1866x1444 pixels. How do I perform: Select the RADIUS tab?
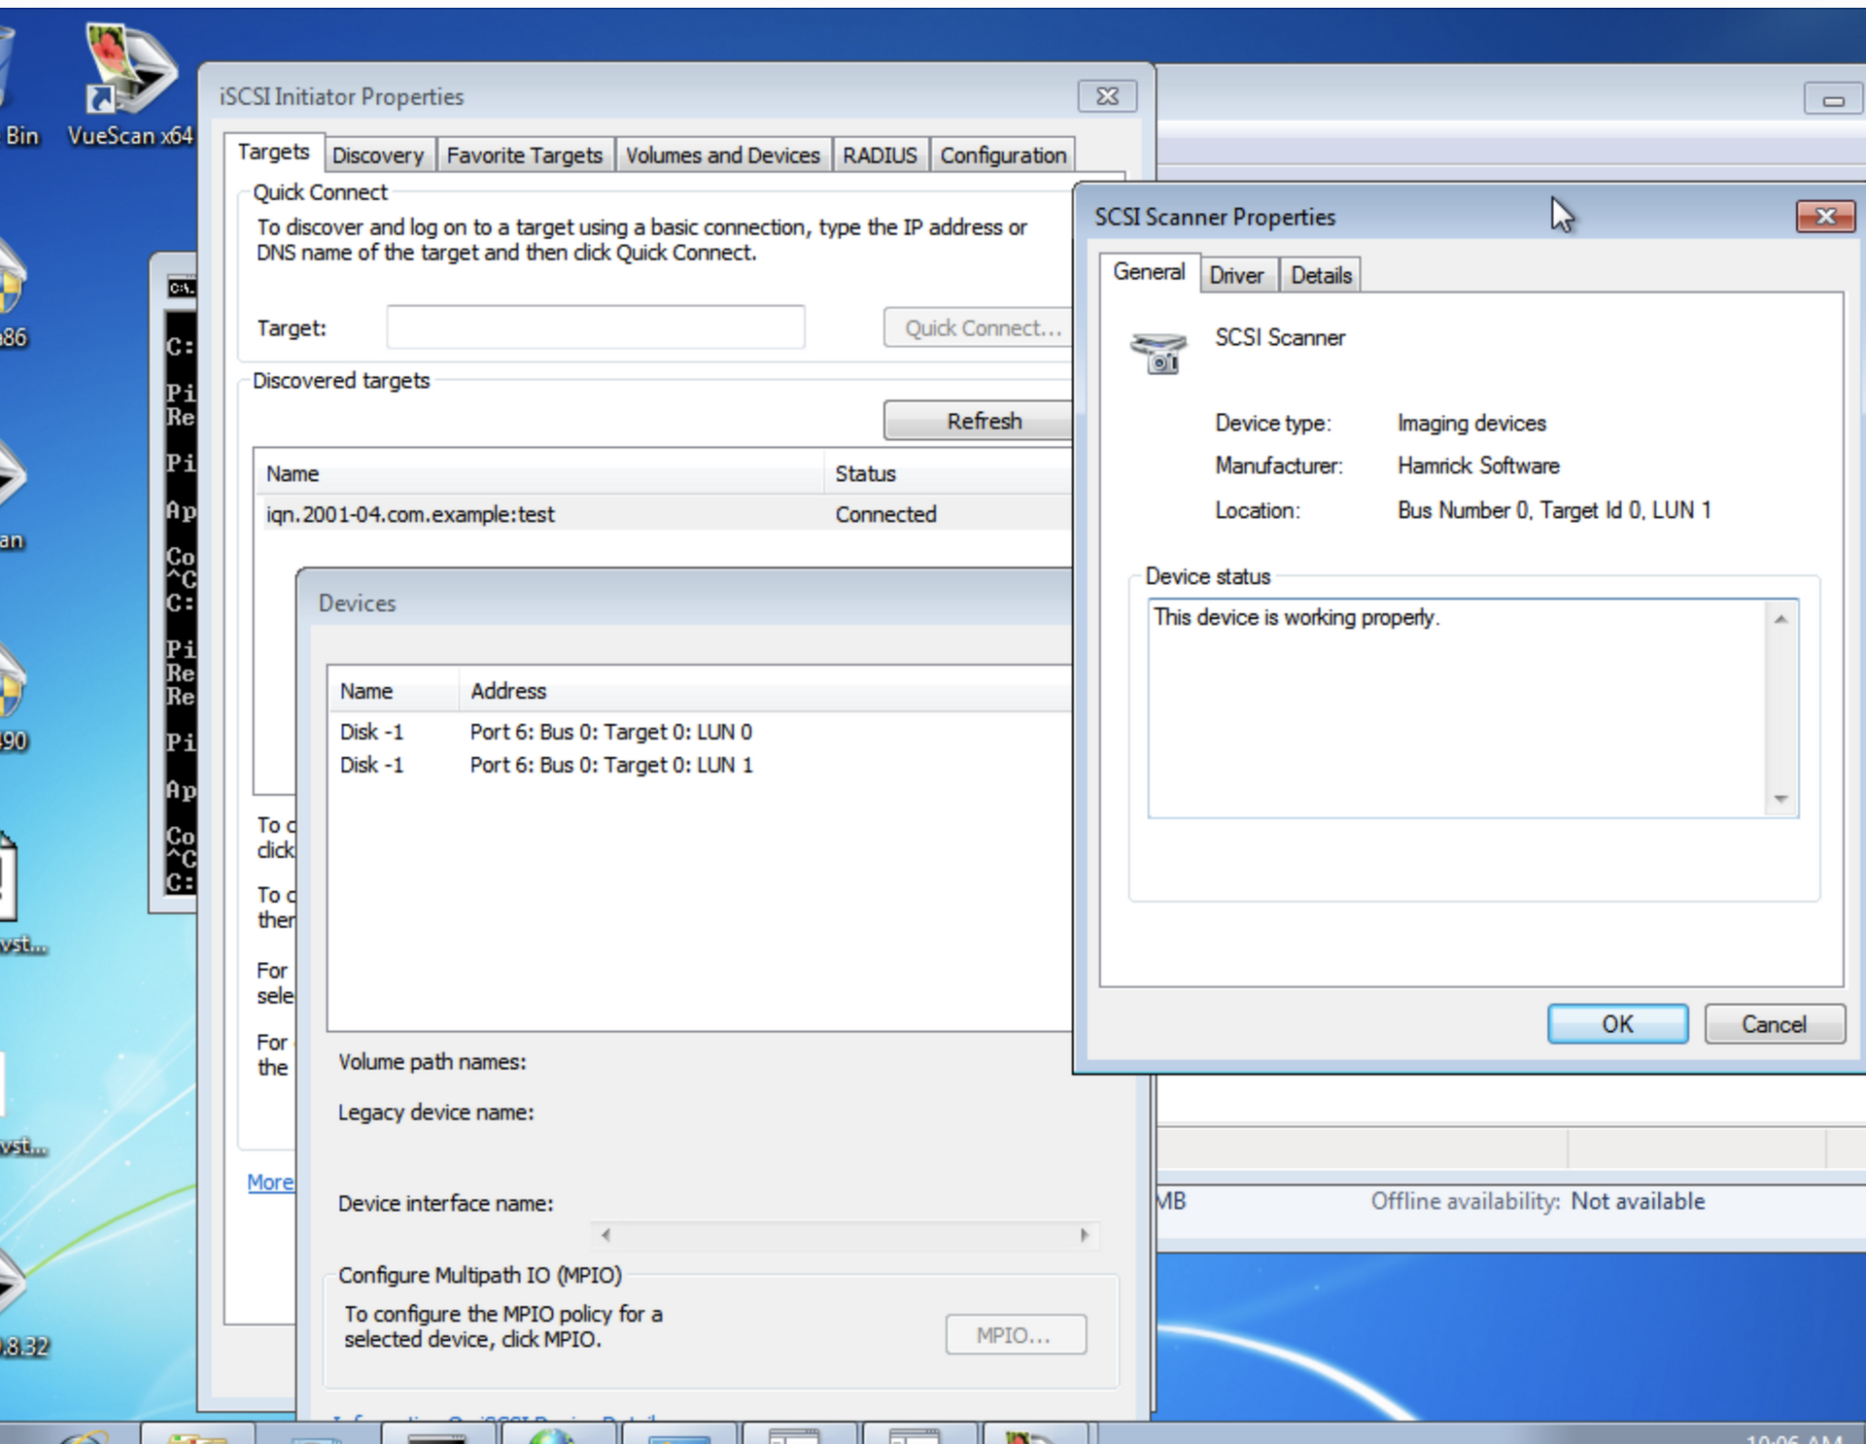[x=879, y=155]
